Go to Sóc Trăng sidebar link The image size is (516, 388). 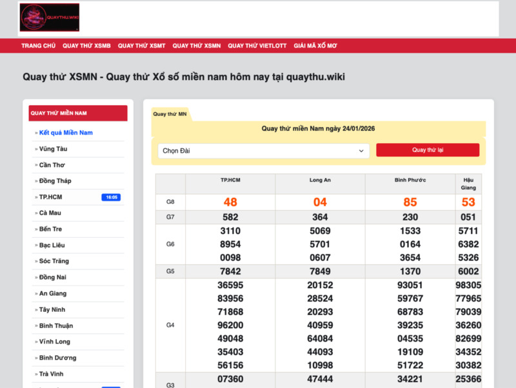tap(54, 262)
